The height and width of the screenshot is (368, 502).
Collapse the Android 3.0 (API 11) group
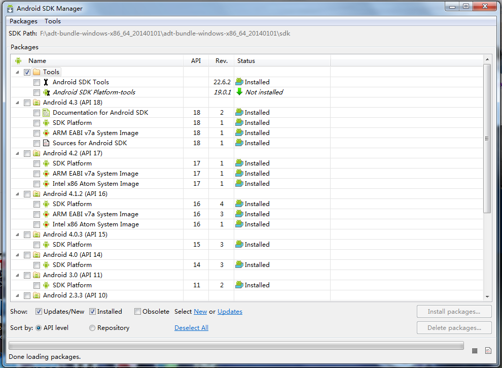pos(17,275)
